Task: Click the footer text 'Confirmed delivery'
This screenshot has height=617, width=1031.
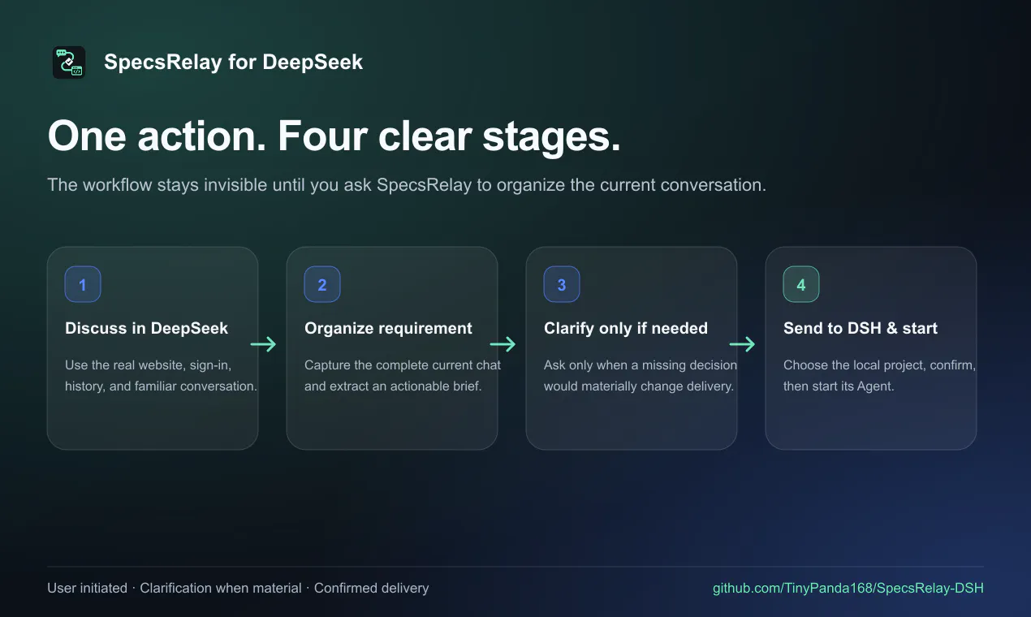Action: pos(372,588)
